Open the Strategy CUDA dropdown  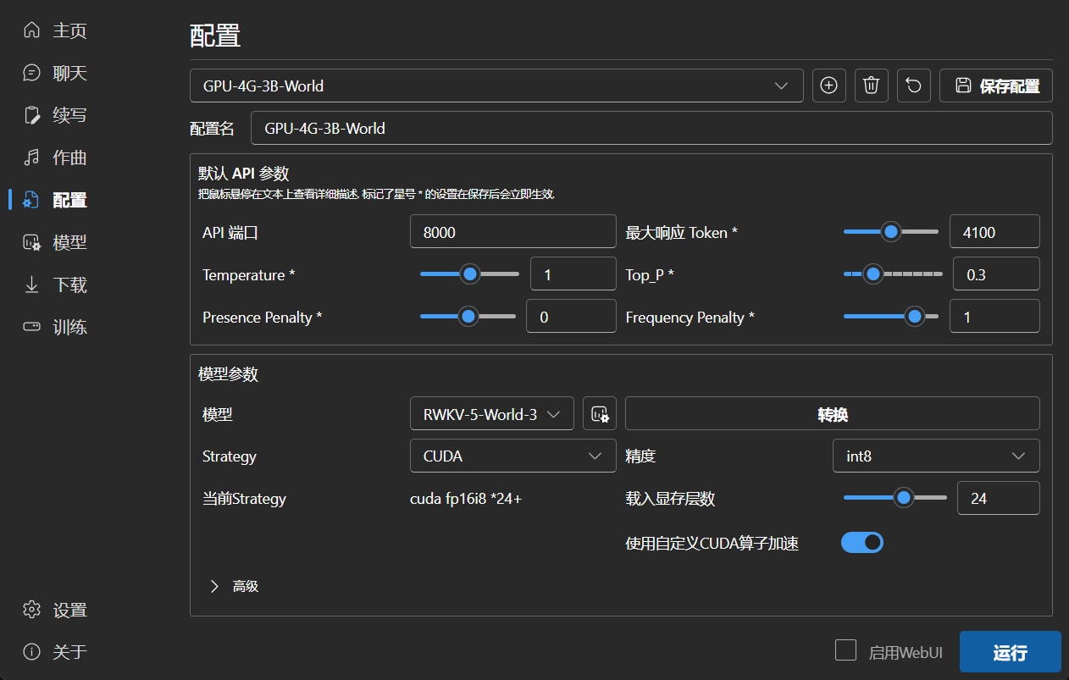(x=512, y=456)
